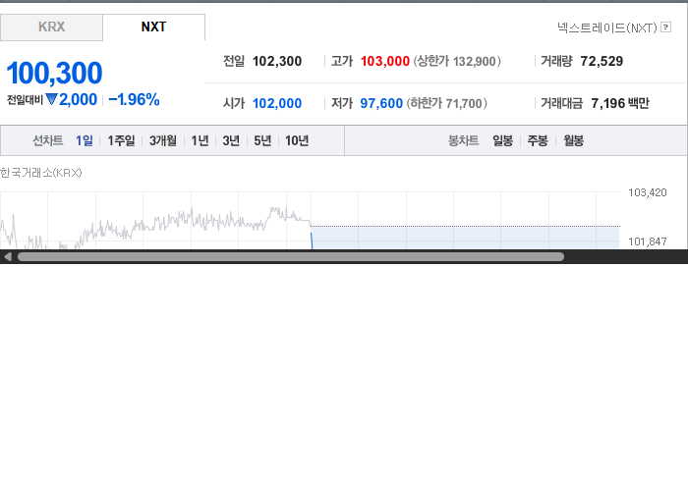Show the 3년 line chart
Screen dimensions: 688x481
231,140
